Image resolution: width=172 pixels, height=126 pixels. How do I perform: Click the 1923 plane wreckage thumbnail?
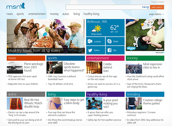pos(15,68)
